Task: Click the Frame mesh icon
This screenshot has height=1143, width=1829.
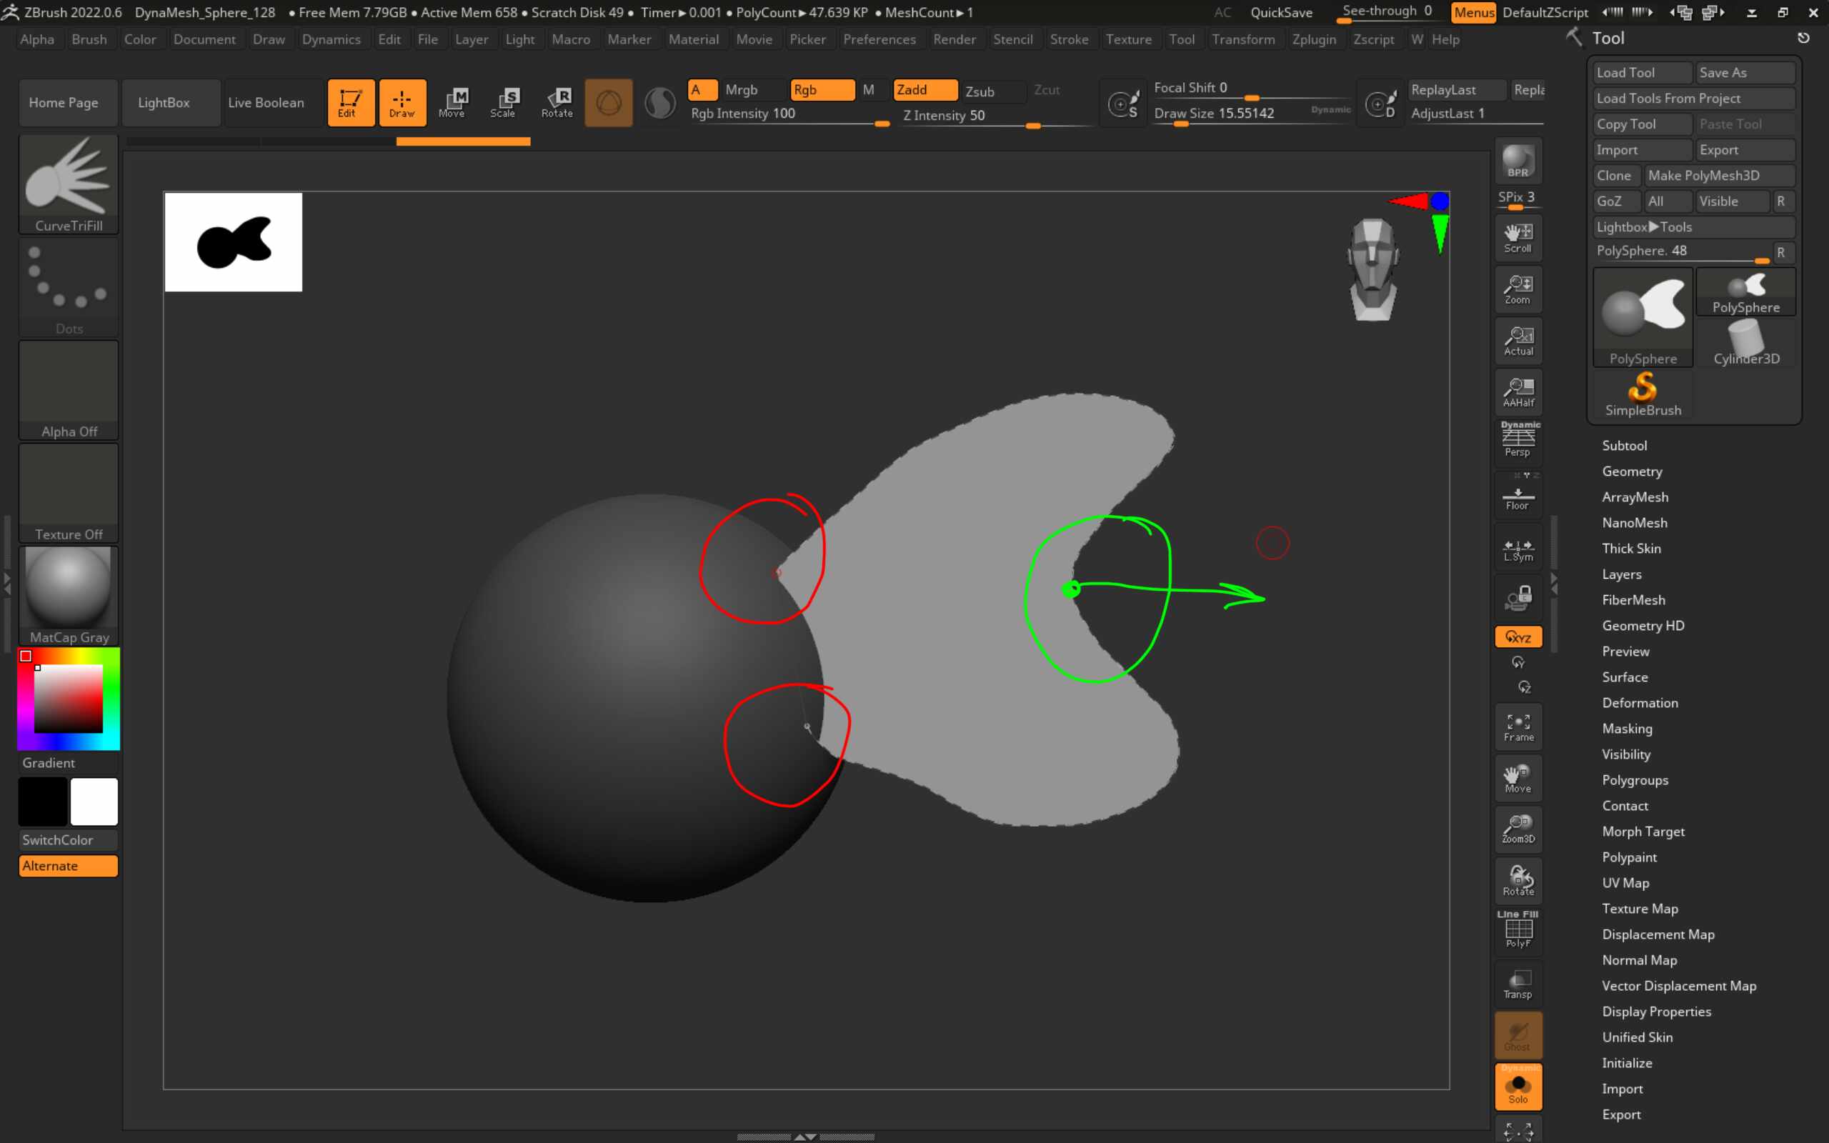Action: point(1517,727)
